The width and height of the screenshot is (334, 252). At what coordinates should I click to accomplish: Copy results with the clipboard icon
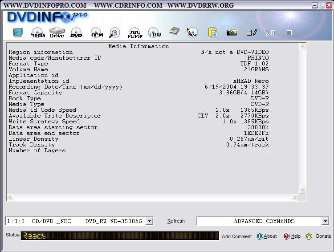(212, 33)
